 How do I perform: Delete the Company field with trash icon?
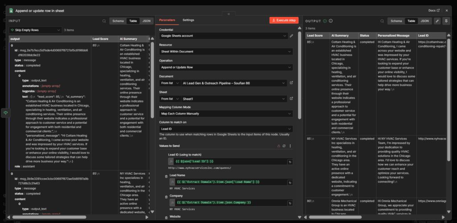click(166, 197)
